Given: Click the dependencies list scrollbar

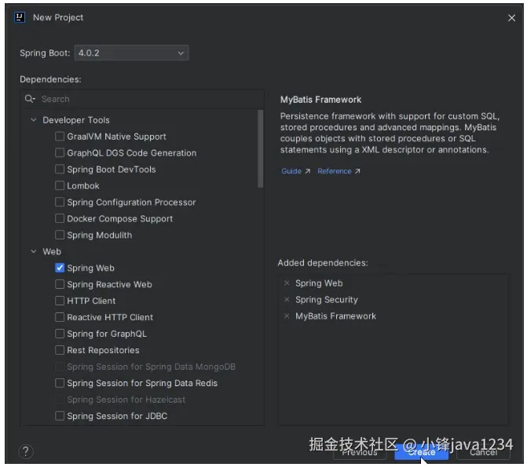Looking at the screenshot, I should (260, 148).
